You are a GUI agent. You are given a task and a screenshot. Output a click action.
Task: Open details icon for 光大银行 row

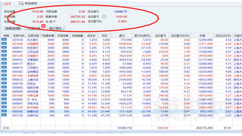[x=4, y=40]
